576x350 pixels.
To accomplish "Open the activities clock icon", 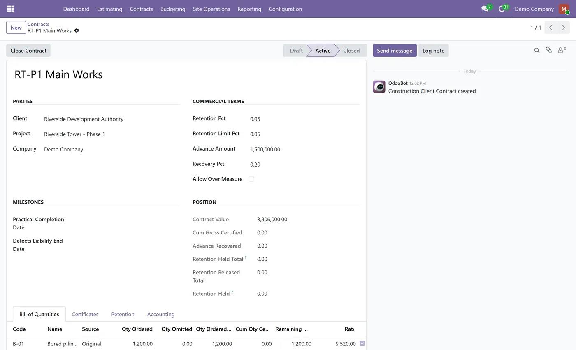I will tap(502, 9).
